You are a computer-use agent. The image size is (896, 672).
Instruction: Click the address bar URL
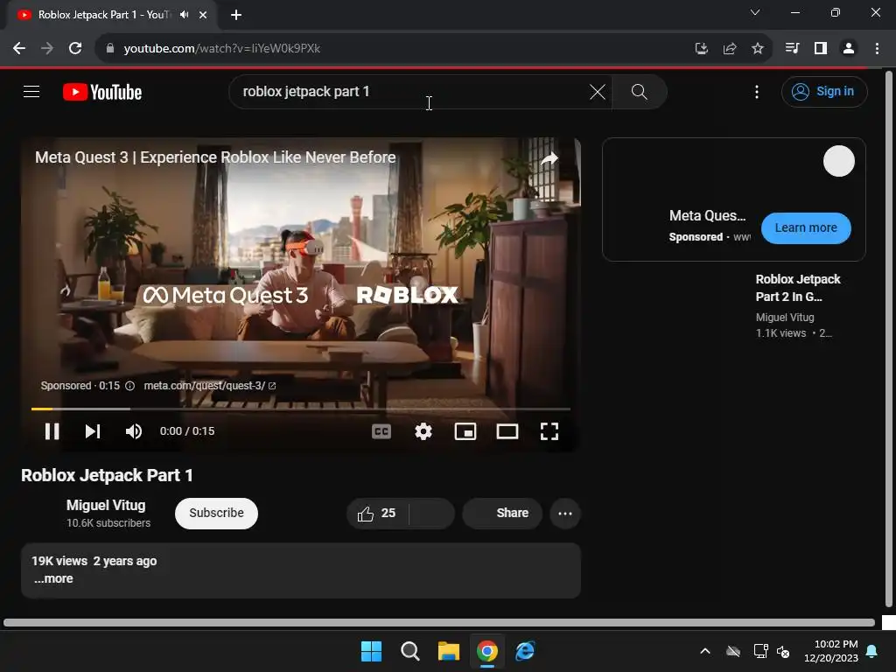(222, 49)
